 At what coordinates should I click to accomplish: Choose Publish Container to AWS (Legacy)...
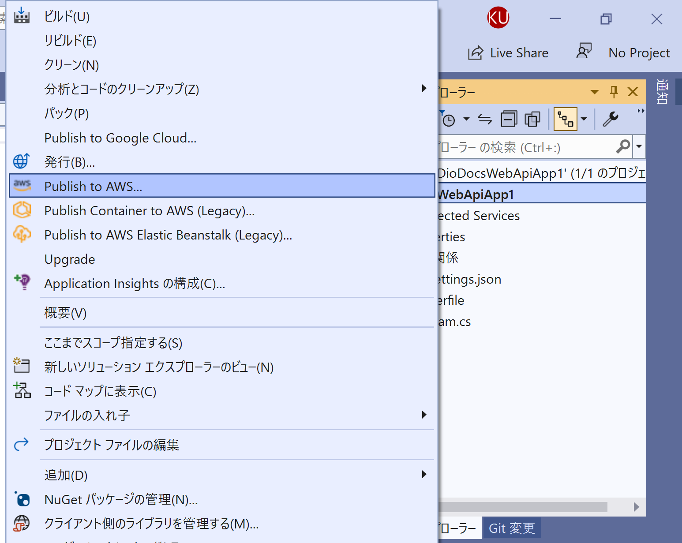(222, 210)
